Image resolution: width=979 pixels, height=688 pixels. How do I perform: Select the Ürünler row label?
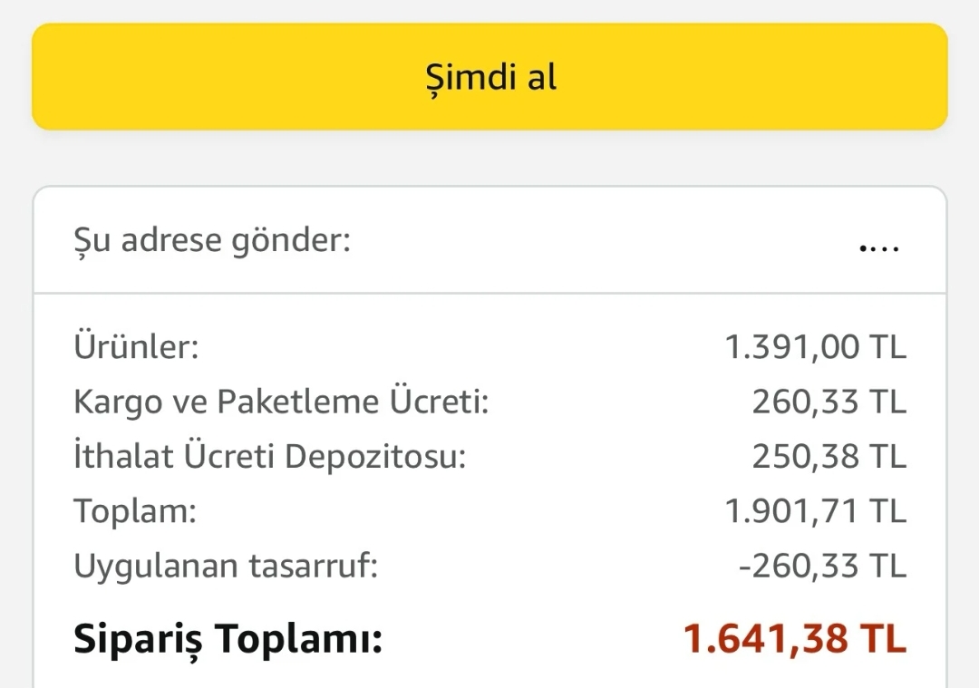click(x=136, y=346)
